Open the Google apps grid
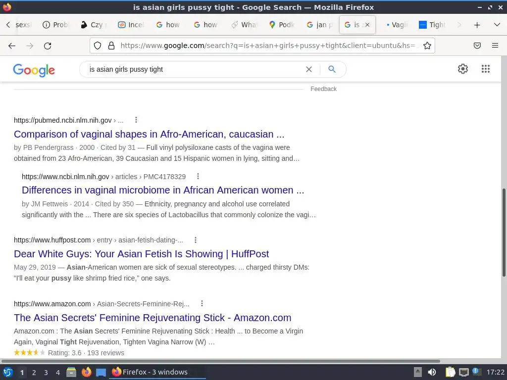 pos(485,69)
